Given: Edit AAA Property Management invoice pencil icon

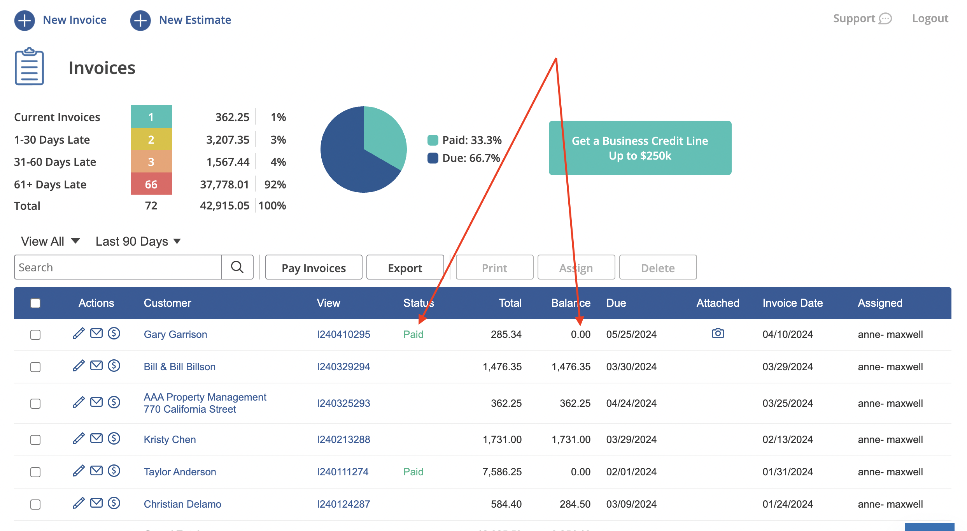Looking at the screenshot, I should tap(79, 403).
